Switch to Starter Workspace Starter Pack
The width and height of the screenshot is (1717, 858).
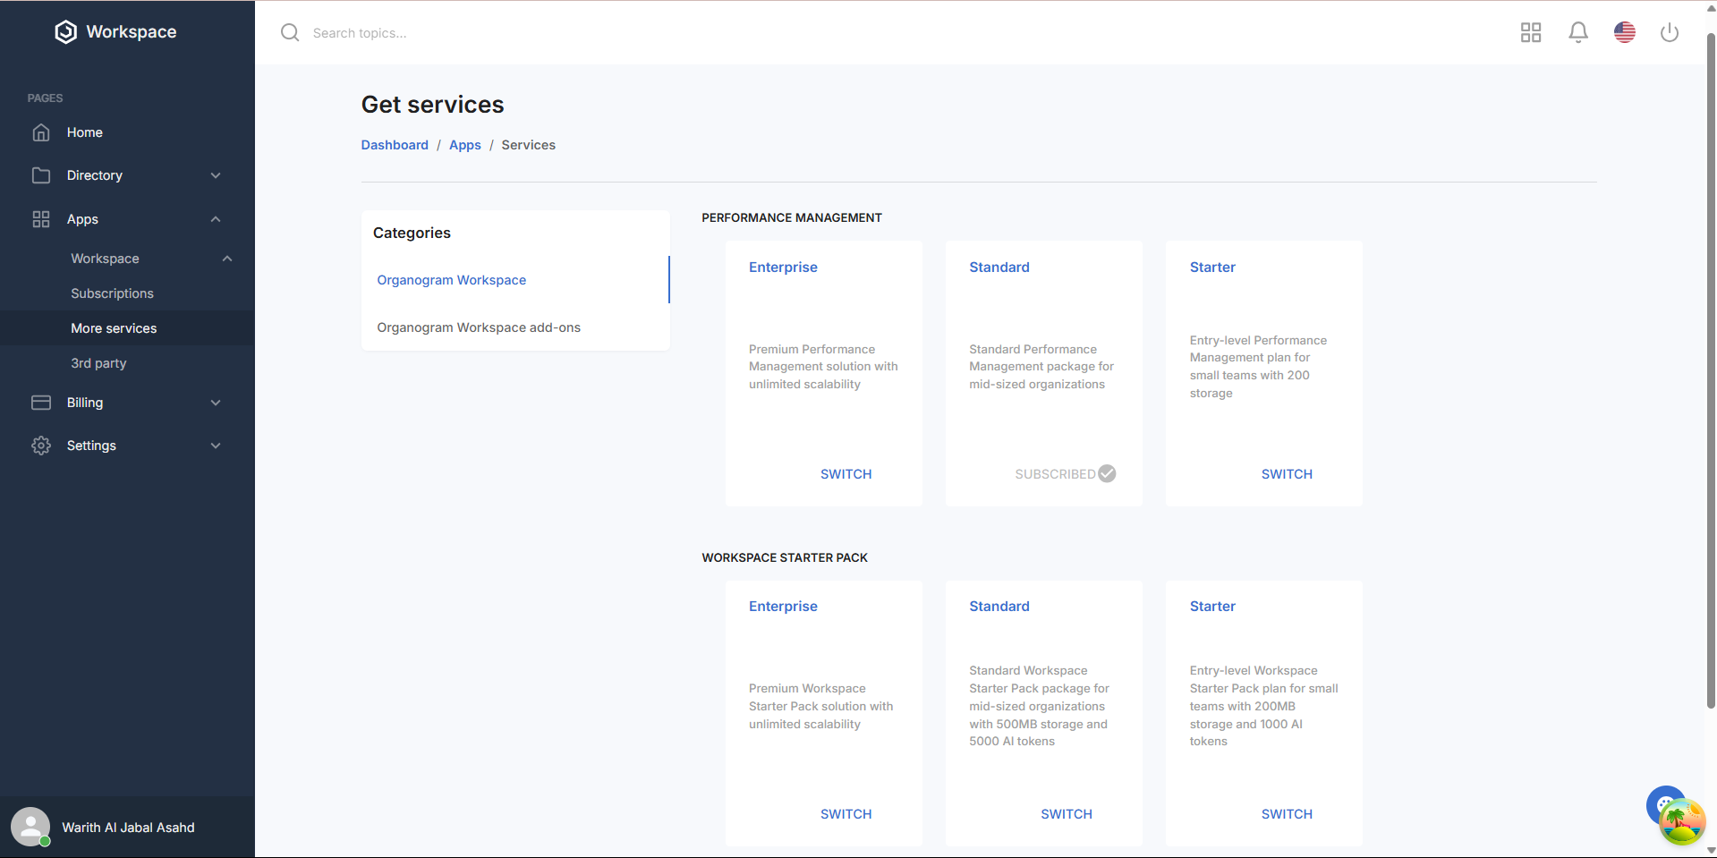(1286, 814)
